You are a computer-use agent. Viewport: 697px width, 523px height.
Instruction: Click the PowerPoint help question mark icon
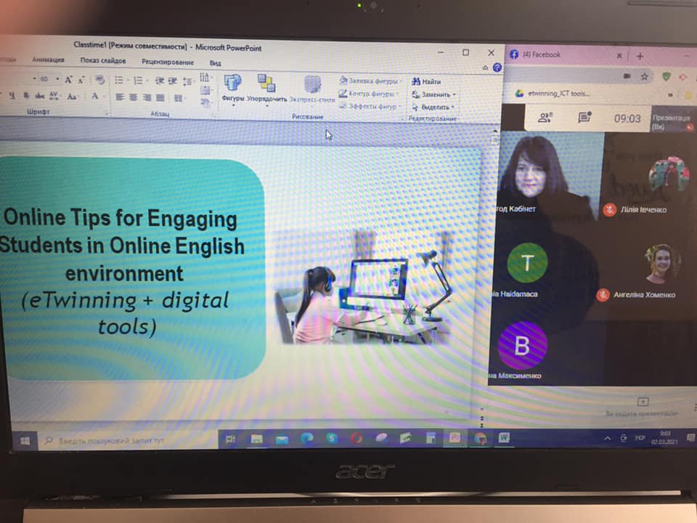(x=497, y=68)
